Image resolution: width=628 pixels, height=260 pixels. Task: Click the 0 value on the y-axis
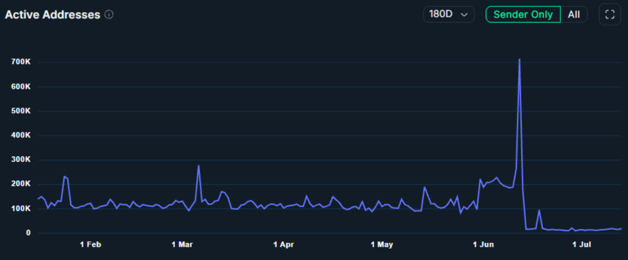28,233
